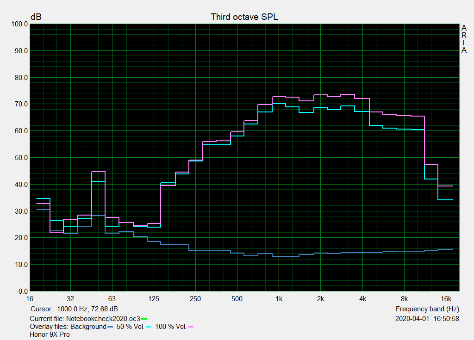The width and height of the screenshot is (474, 340).
Task: Click the green Current file color swatch
Action: [144, 319]
